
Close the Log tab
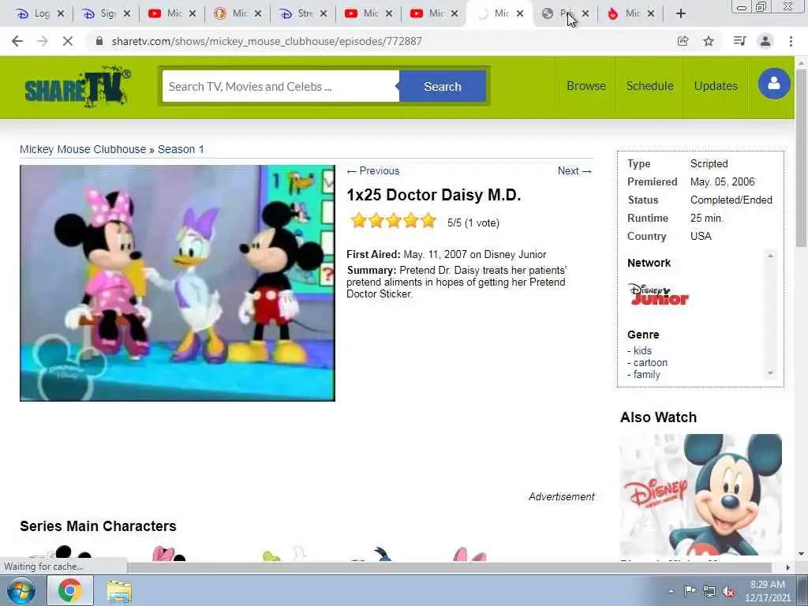60,13
